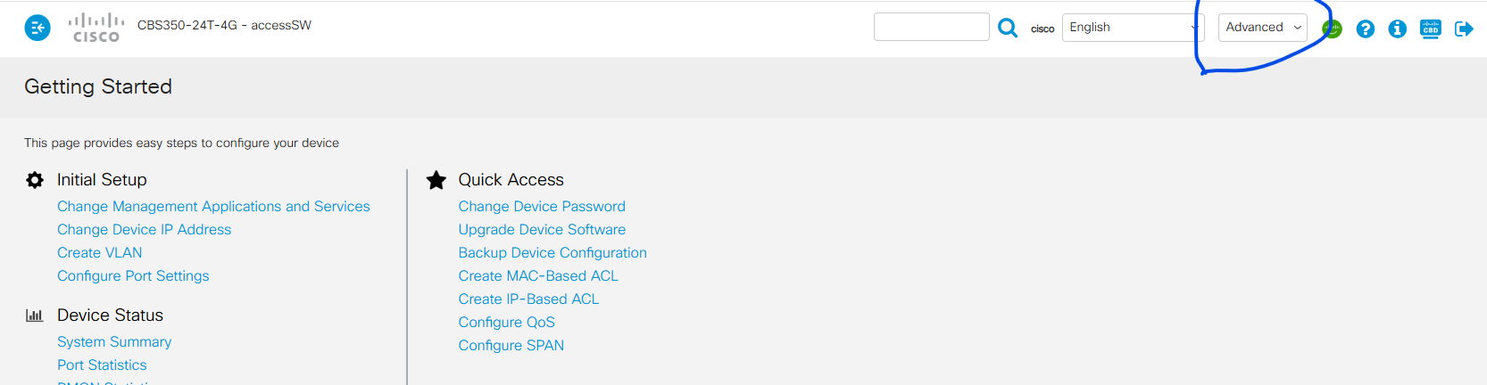Image resolution: width=1487 pixels, height=385 pixels.
Task: Click the Create VLAN link
Action: click(99, 253)
